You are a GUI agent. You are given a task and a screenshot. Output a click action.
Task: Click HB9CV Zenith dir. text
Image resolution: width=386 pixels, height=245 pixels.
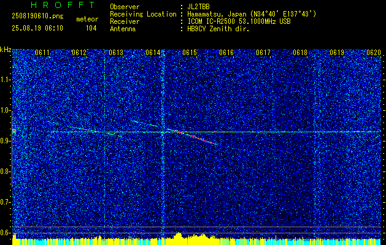tap(218, 29)
